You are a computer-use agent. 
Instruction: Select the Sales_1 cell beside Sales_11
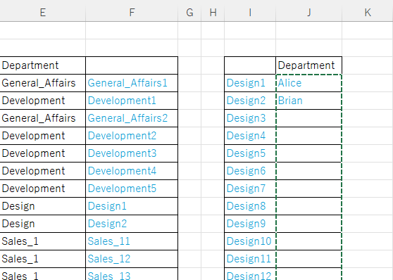click(42, 241)
